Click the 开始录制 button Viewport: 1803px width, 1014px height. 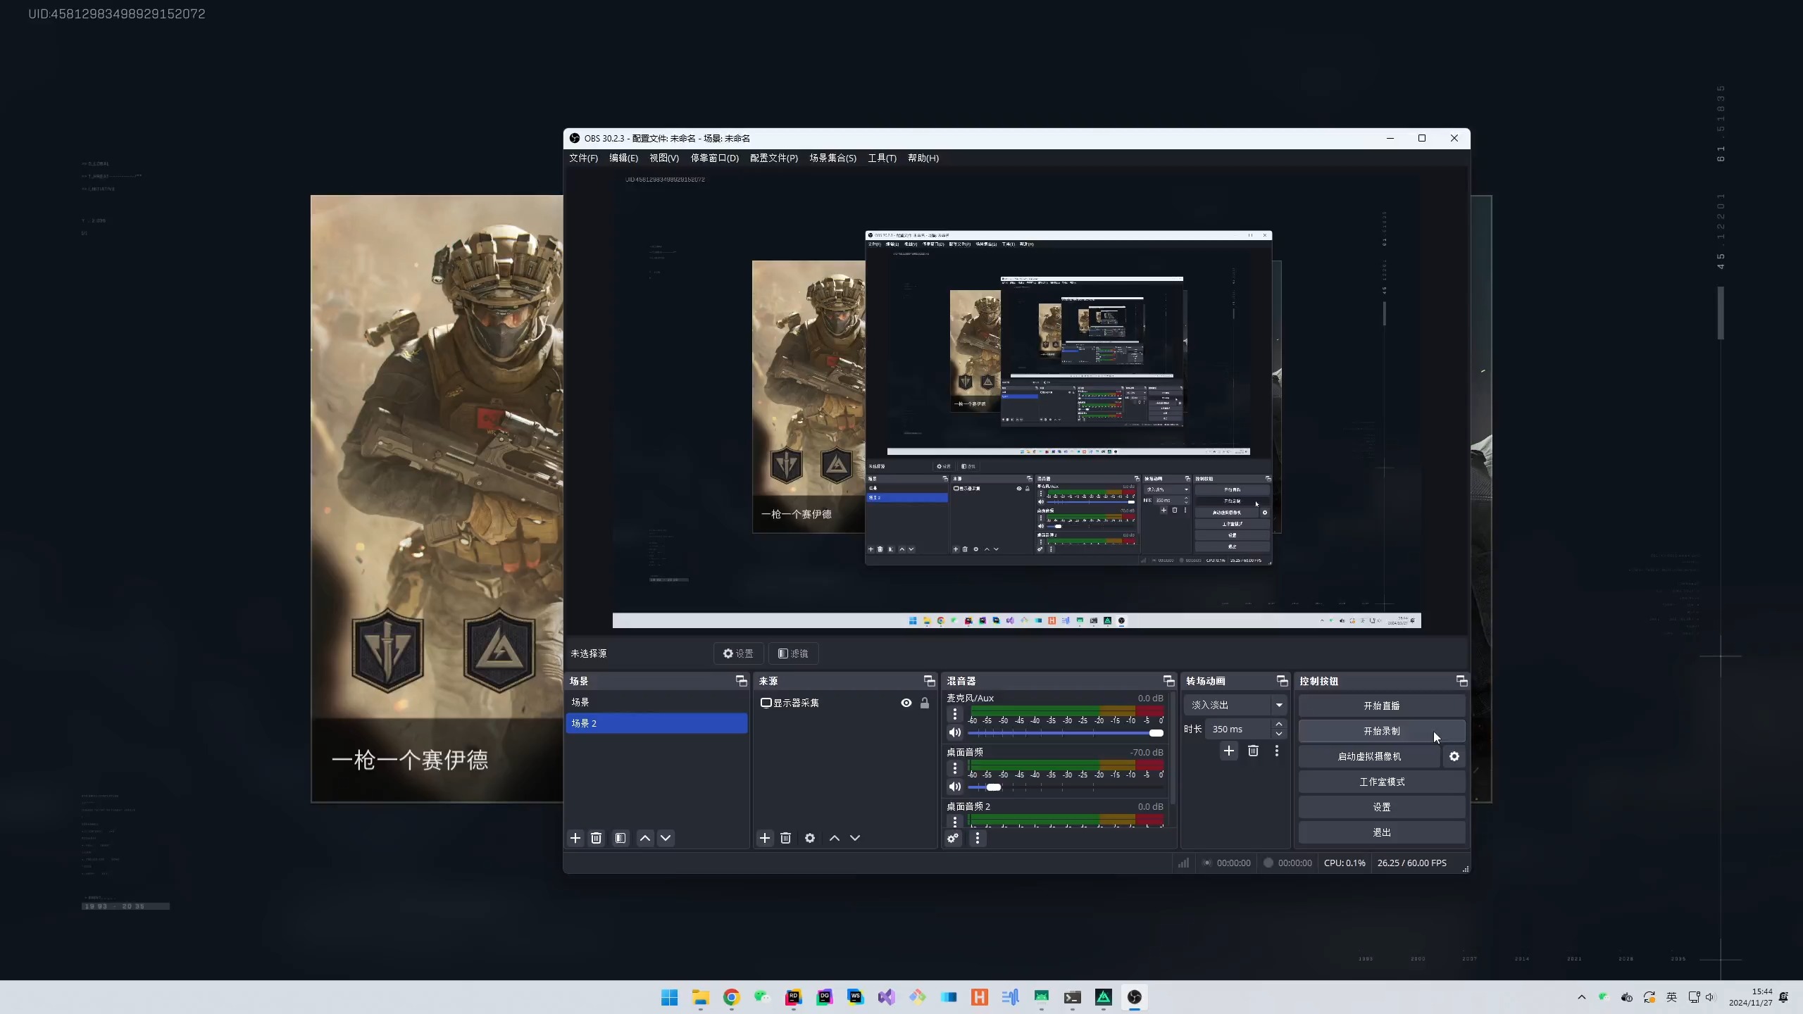[x=1381, y=731]
